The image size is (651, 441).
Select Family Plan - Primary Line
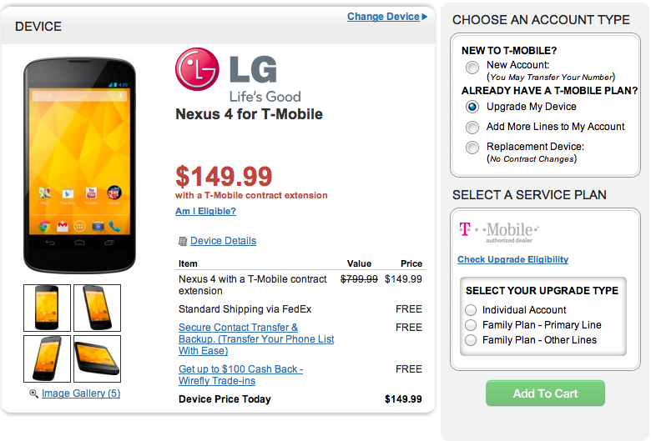point(472,325)
